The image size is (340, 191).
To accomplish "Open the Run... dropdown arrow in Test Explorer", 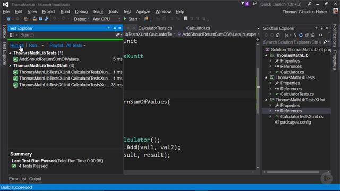I will (x=42, y=45).
